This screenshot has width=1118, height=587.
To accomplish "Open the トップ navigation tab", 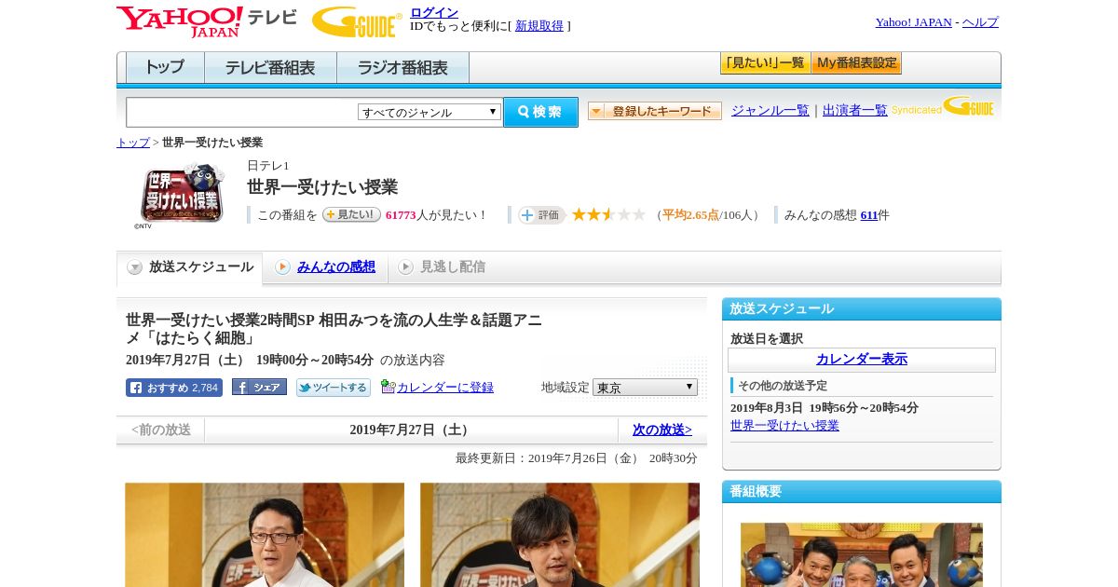I will (165, 68).
